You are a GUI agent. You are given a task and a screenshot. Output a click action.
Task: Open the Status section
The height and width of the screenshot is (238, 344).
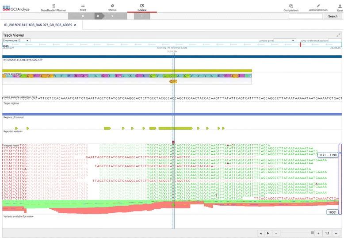(x=112, y=8)
